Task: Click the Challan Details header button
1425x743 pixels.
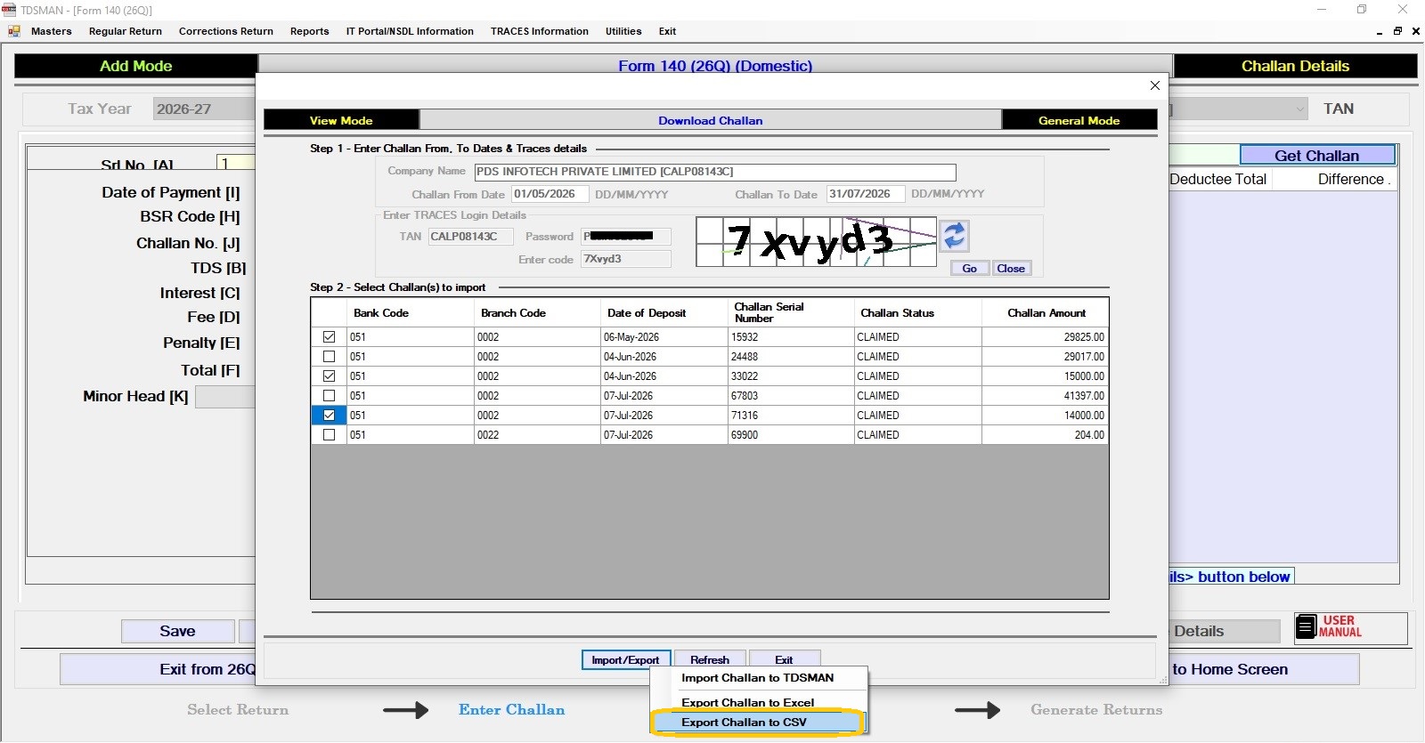Action: [x=1296, y=66]
